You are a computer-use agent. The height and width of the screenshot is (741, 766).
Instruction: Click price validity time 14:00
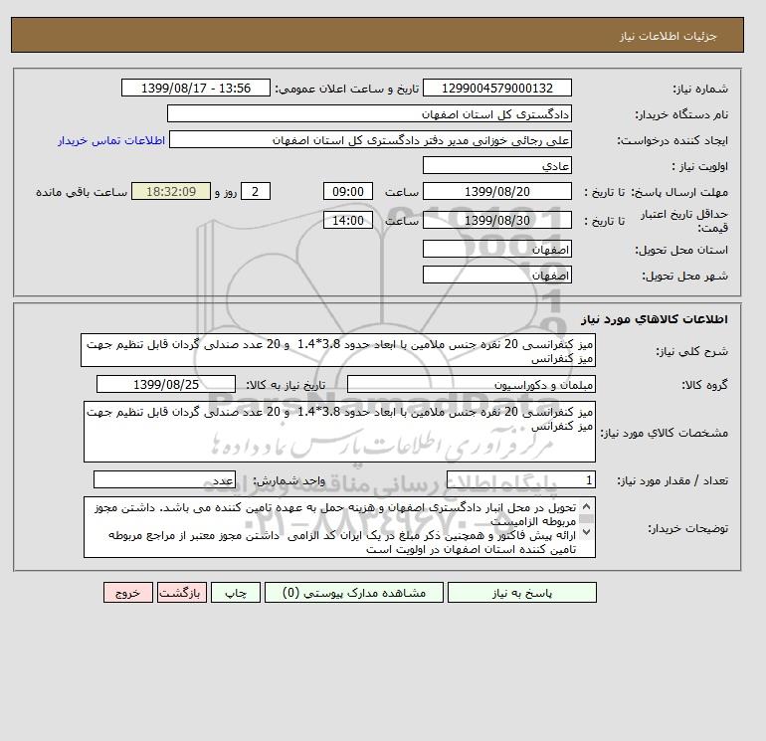348,220
